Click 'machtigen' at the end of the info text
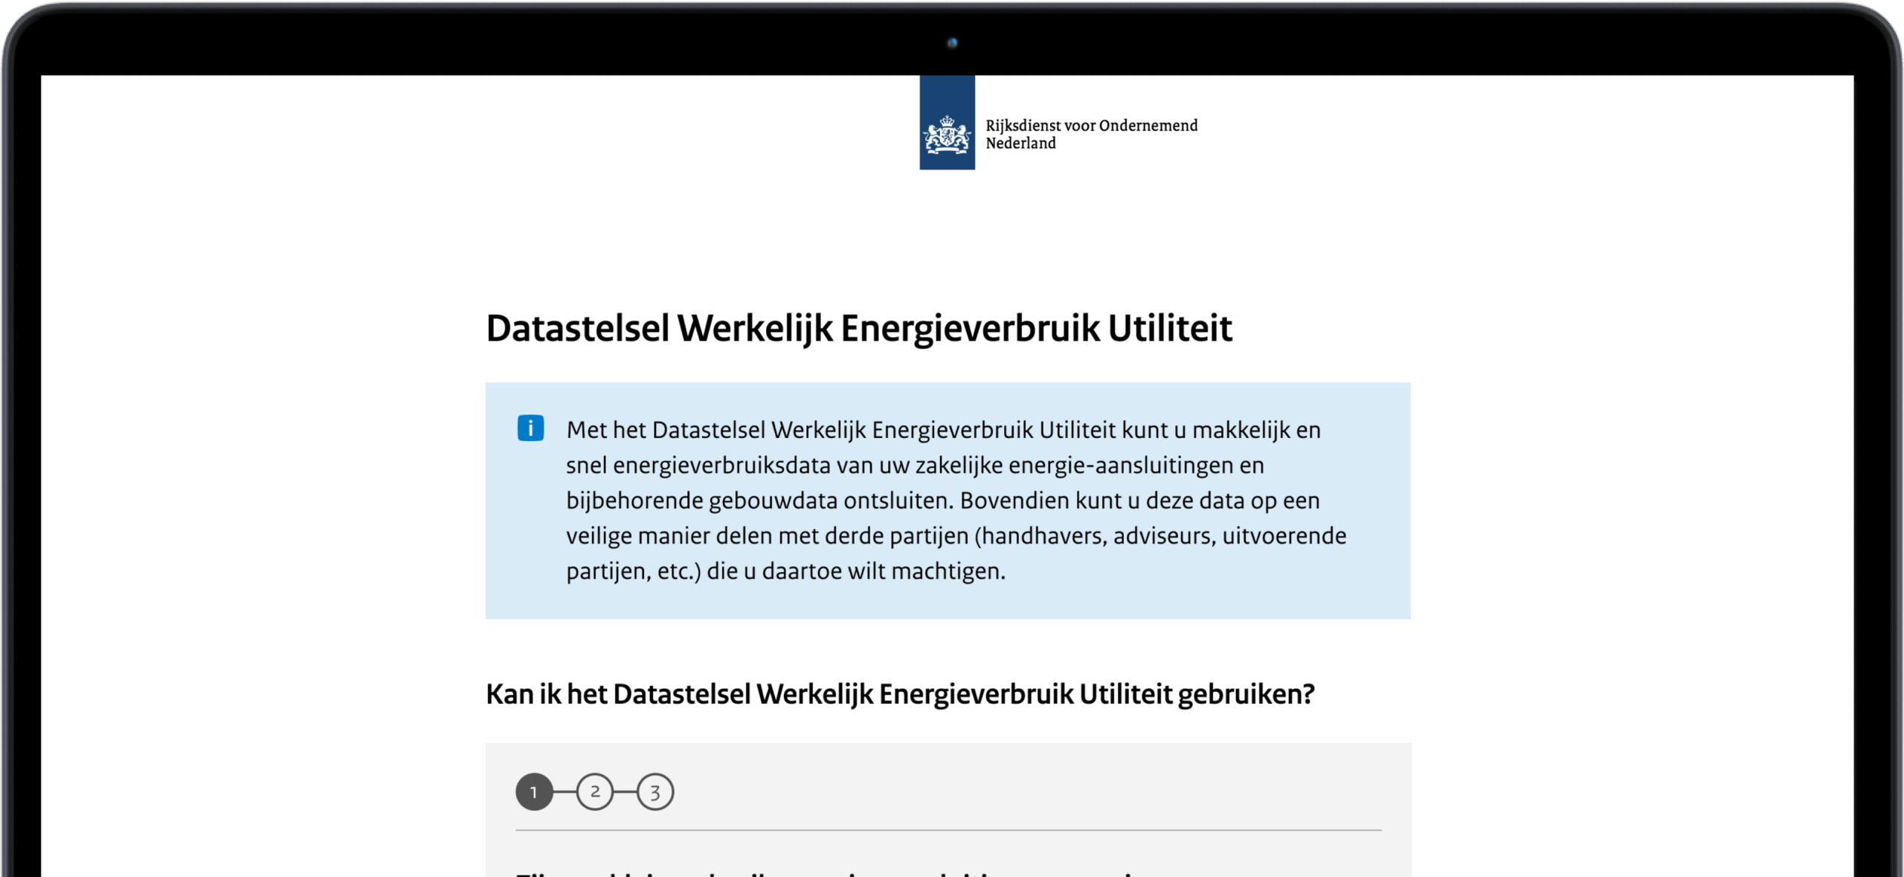 pos(946,571)
